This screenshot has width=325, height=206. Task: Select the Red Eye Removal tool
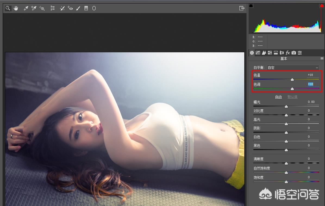coord(70,8)
